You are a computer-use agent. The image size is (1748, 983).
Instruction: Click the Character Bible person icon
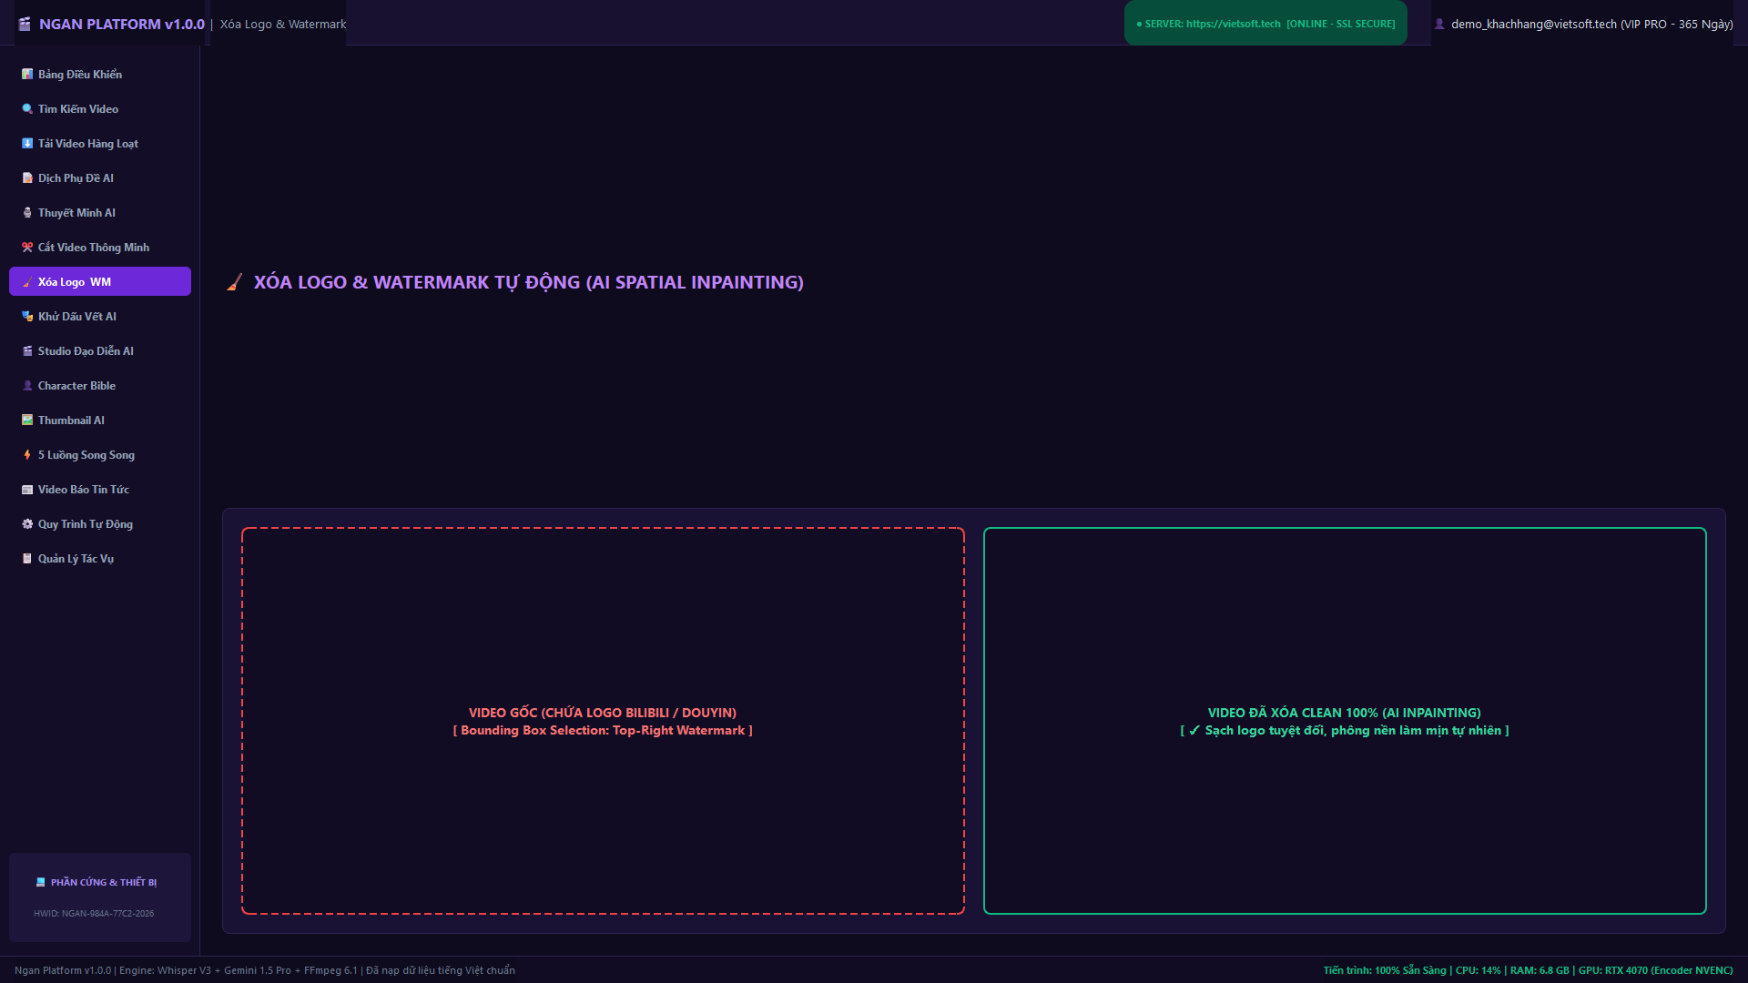tap(27, 386)
